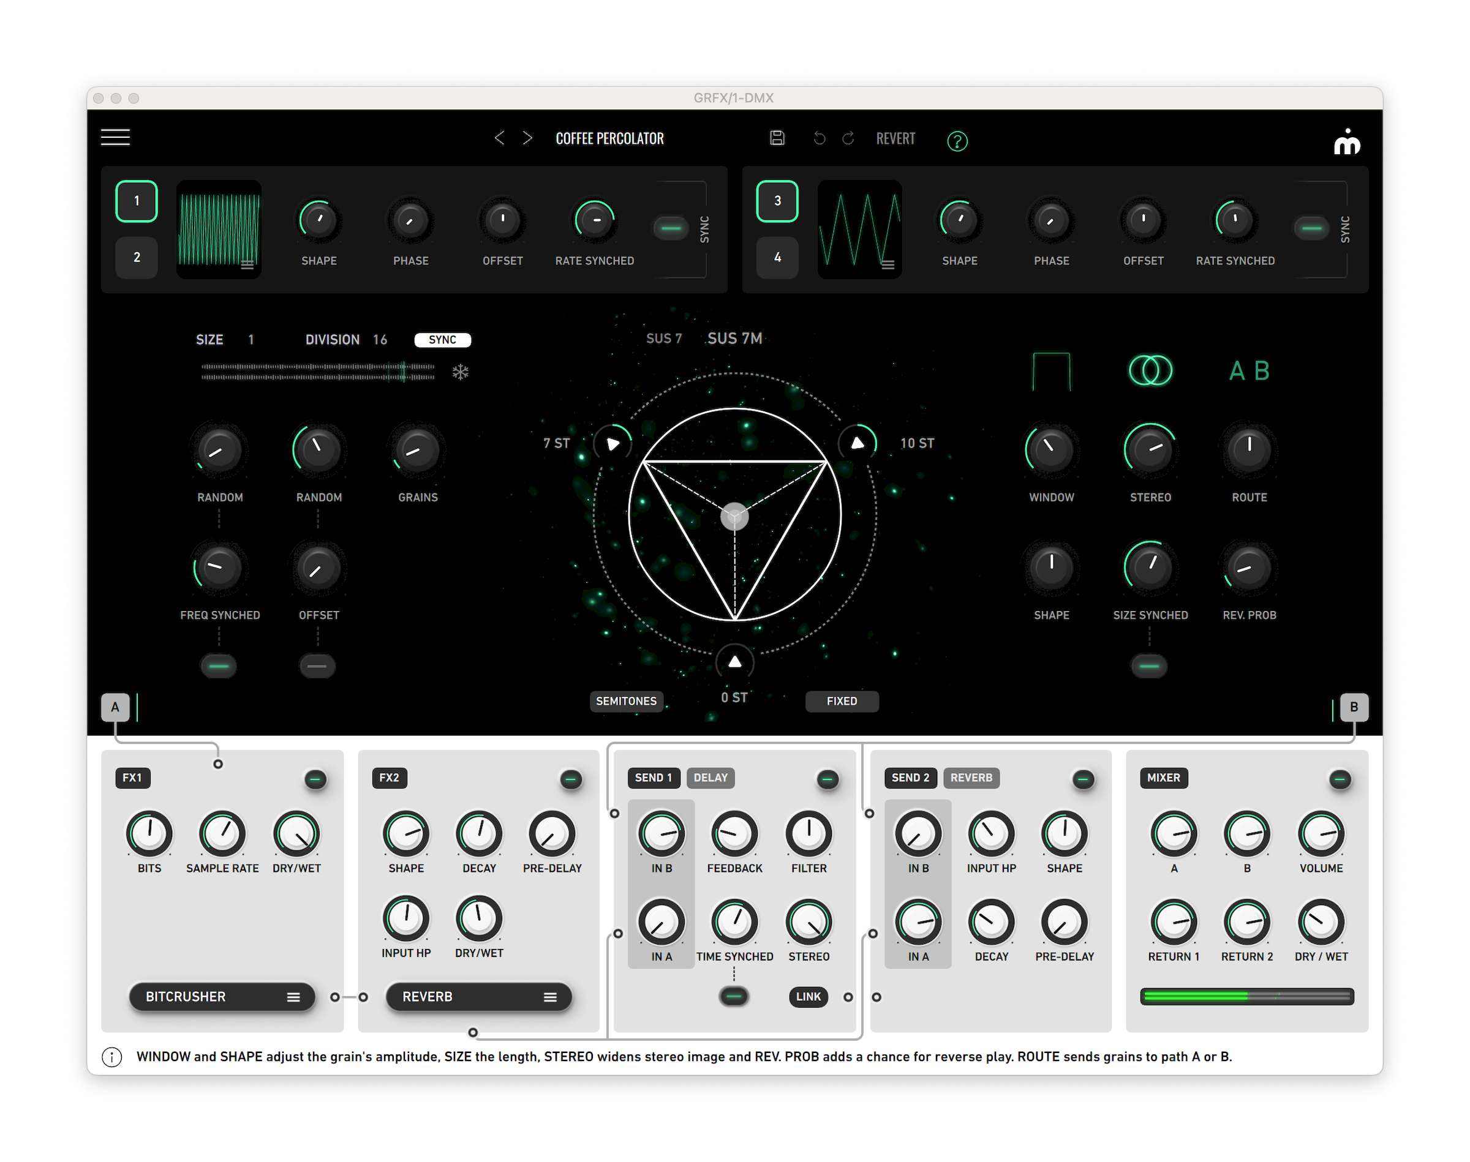Click the grain position slider strip
1470x1162 pixels.
click(x=318, y=372)
